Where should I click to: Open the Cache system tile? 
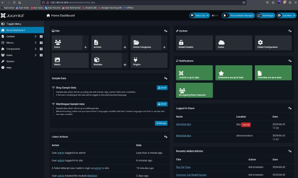pos(234,43)
